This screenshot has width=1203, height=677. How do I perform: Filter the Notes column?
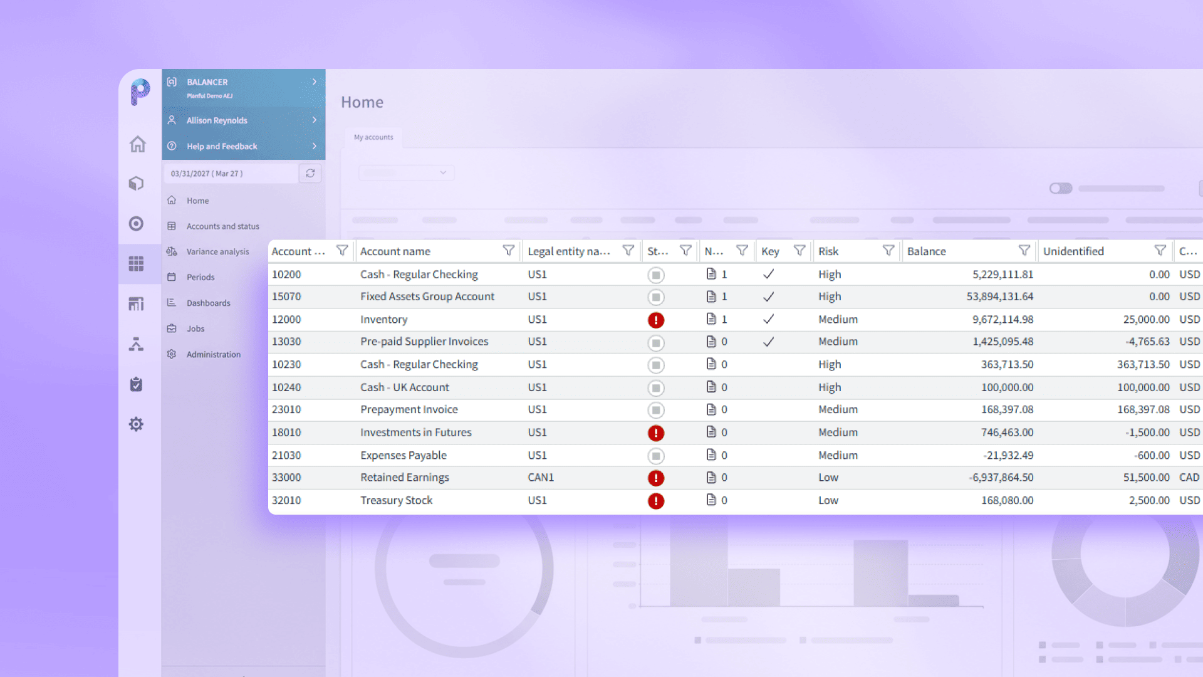click(742, 251)
